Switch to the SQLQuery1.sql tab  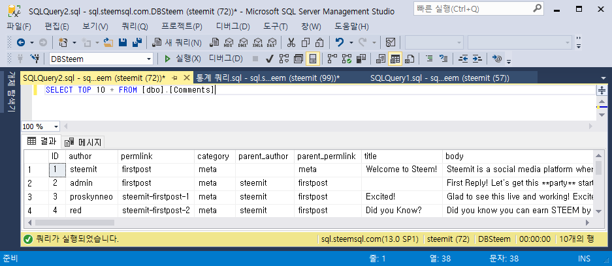click(x=440, y=78)
